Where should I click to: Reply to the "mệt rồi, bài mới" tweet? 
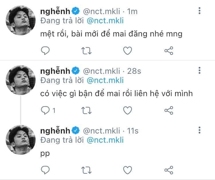45,51
